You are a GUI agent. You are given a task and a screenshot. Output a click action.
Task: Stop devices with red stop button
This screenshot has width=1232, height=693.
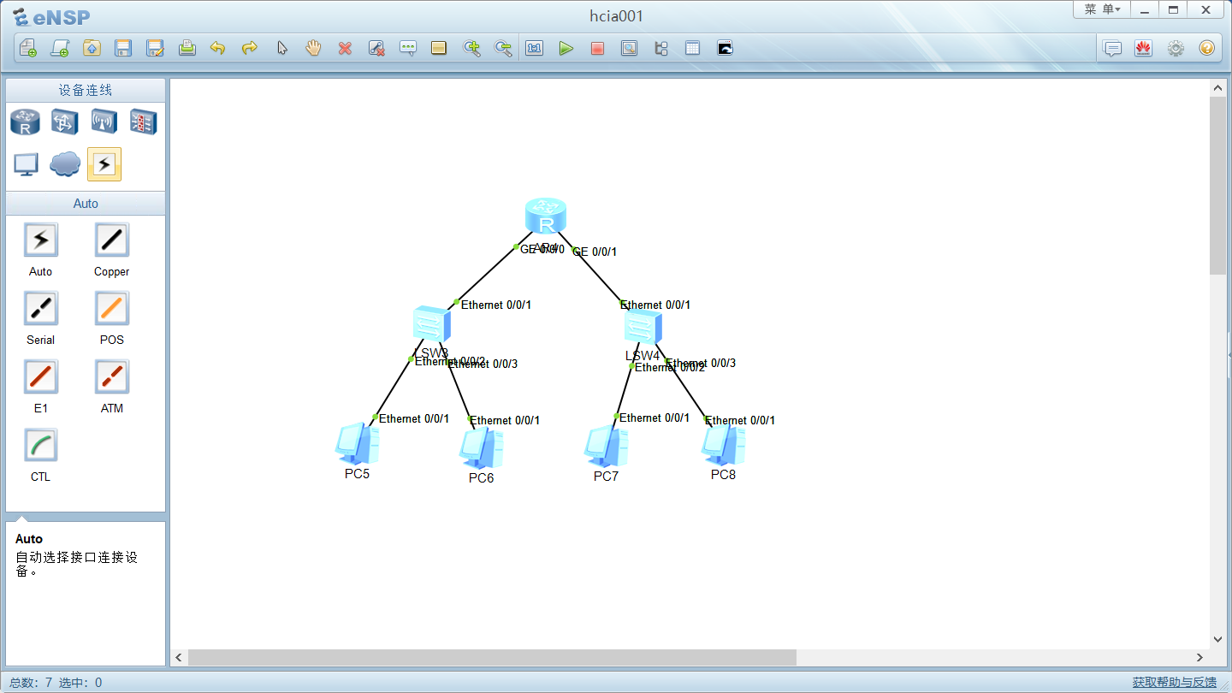[x=597, y=49]
